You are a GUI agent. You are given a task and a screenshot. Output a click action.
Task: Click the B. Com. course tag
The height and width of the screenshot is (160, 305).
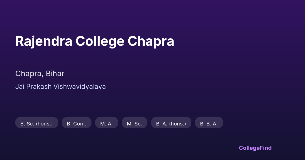coord(77,123)
